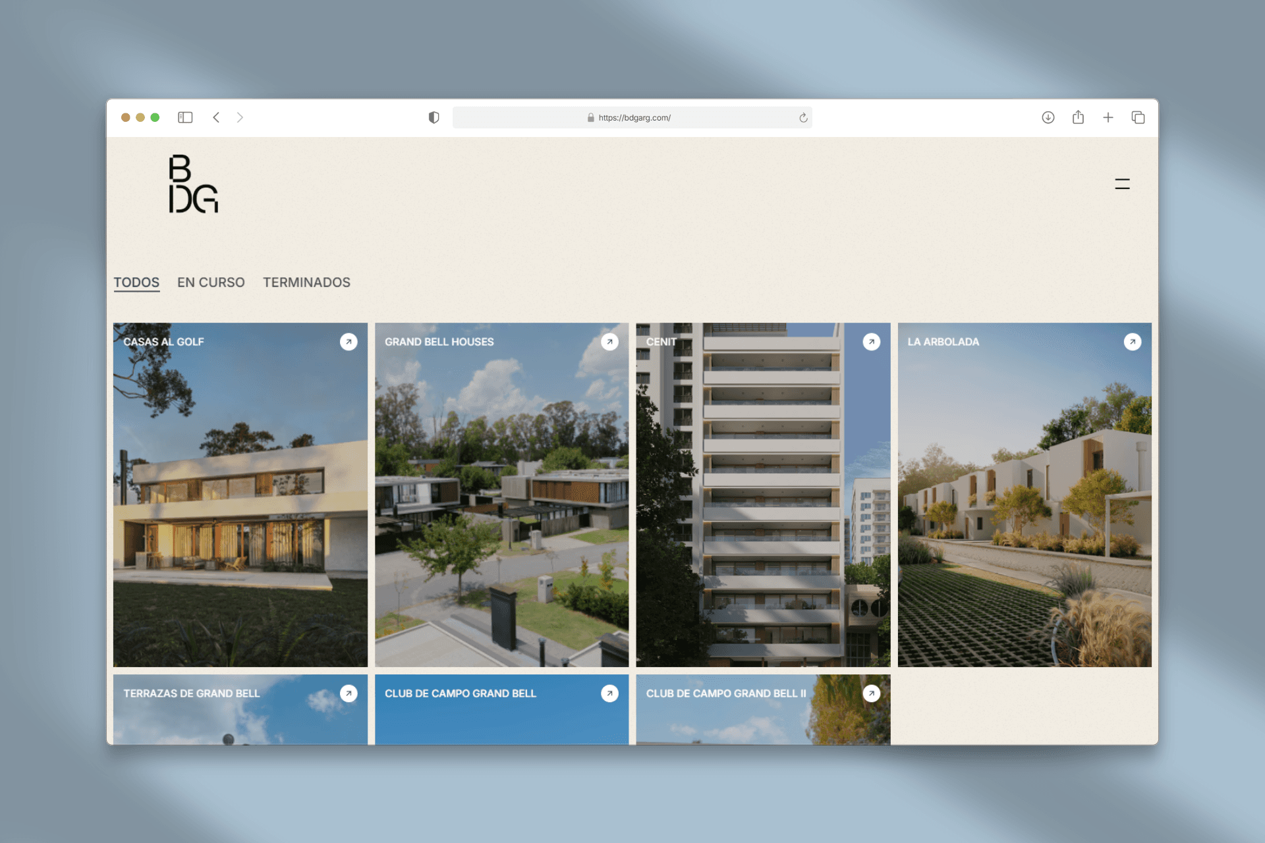Image resolution: width=1265 pixels, height=843 pixels.
Task: Select the TODOS filter tab
Action: pos(136,283)
